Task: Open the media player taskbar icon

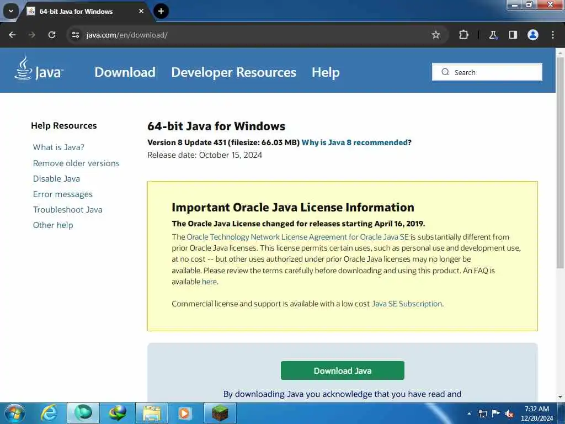Action: tap(185, 413)
